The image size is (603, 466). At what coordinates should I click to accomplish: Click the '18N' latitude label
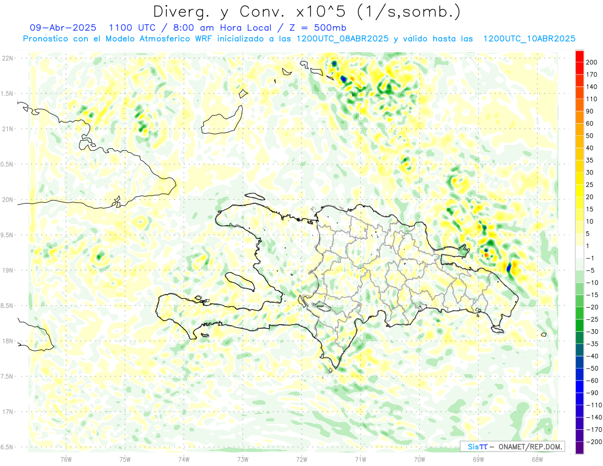click(8, 341)
